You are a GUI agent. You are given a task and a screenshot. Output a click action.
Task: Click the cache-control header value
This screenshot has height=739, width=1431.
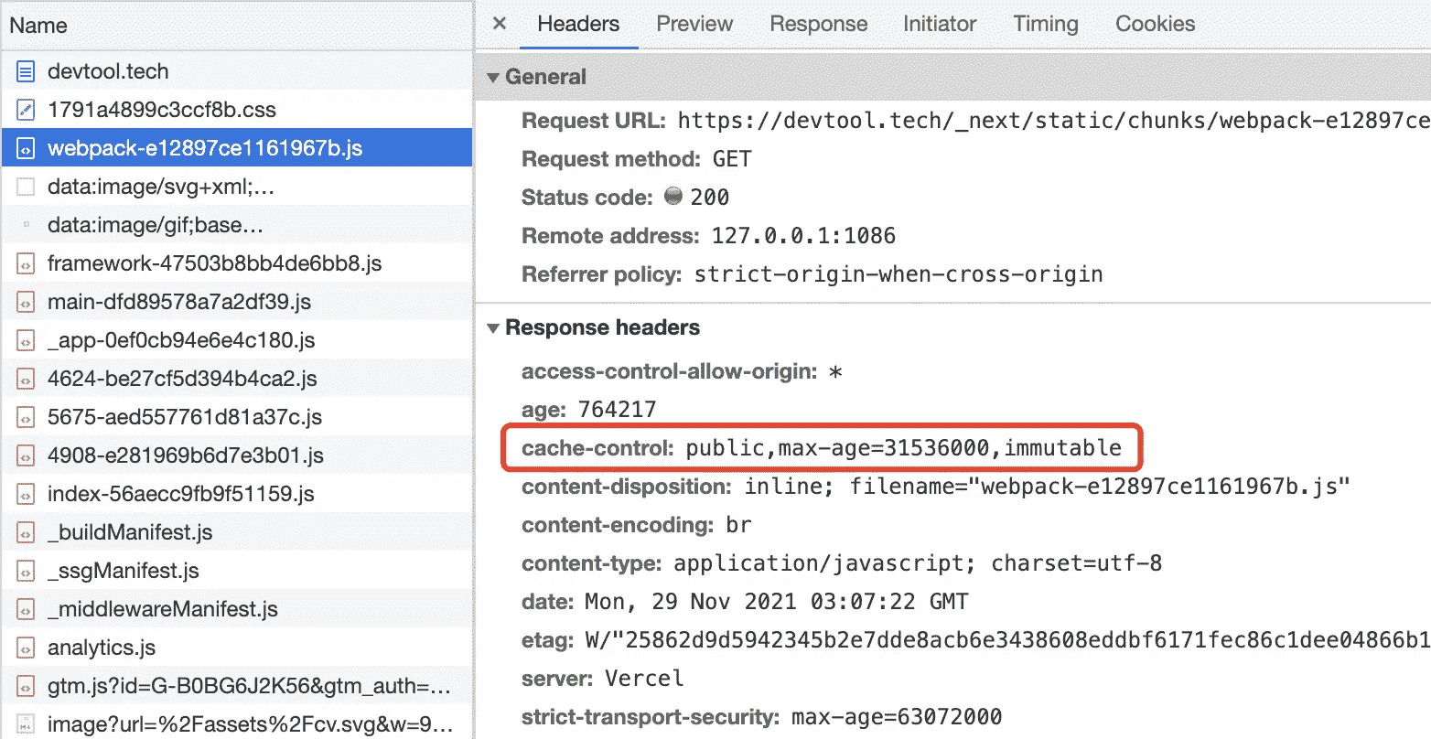903,448
